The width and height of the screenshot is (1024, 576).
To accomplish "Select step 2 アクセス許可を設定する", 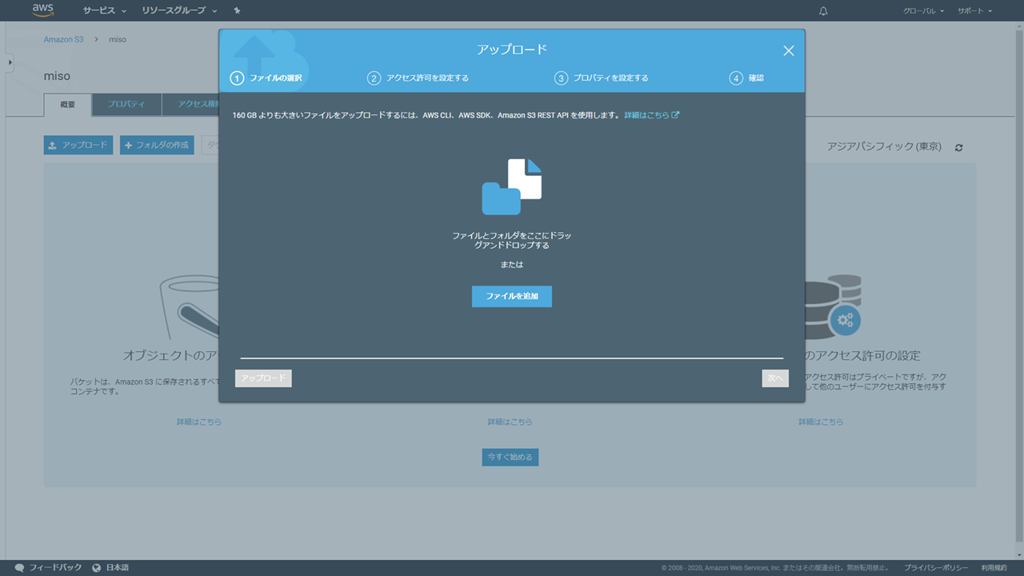I will tap(418, 78).
